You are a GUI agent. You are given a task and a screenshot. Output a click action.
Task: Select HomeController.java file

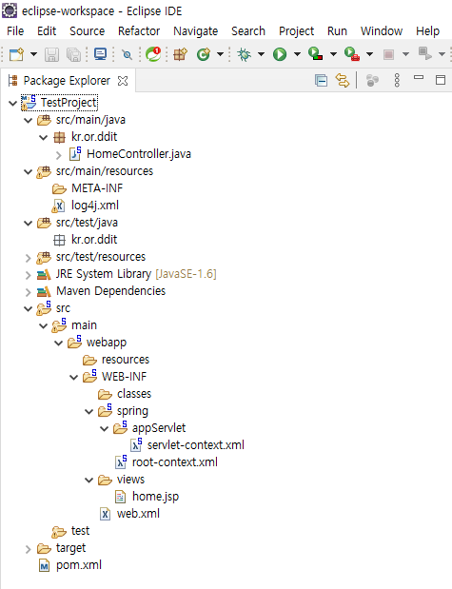(139, 154)
